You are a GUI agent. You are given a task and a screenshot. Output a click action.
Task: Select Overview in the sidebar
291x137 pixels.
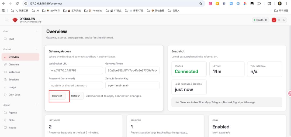click(20, 57)
